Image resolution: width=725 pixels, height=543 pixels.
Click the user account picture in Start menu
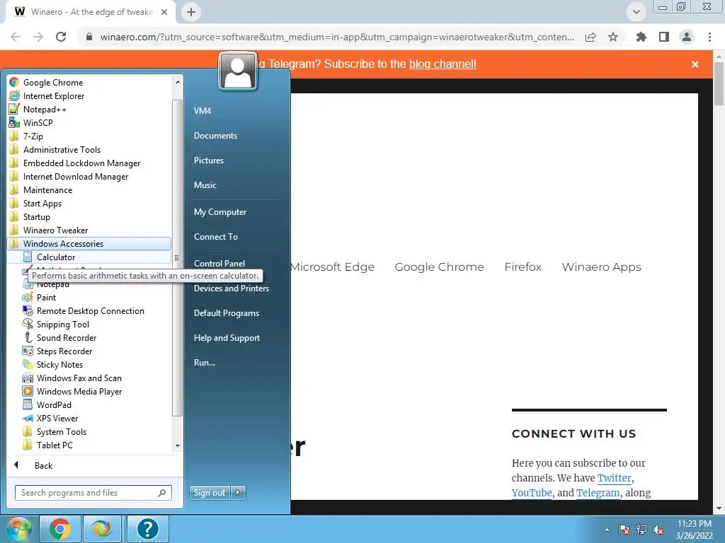[238, 71]
